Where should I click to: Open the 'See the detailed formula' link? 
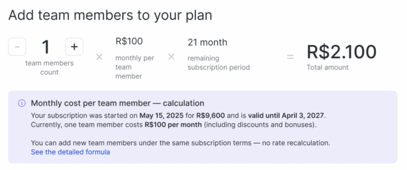pyautogui.click(x=70, y=152)
